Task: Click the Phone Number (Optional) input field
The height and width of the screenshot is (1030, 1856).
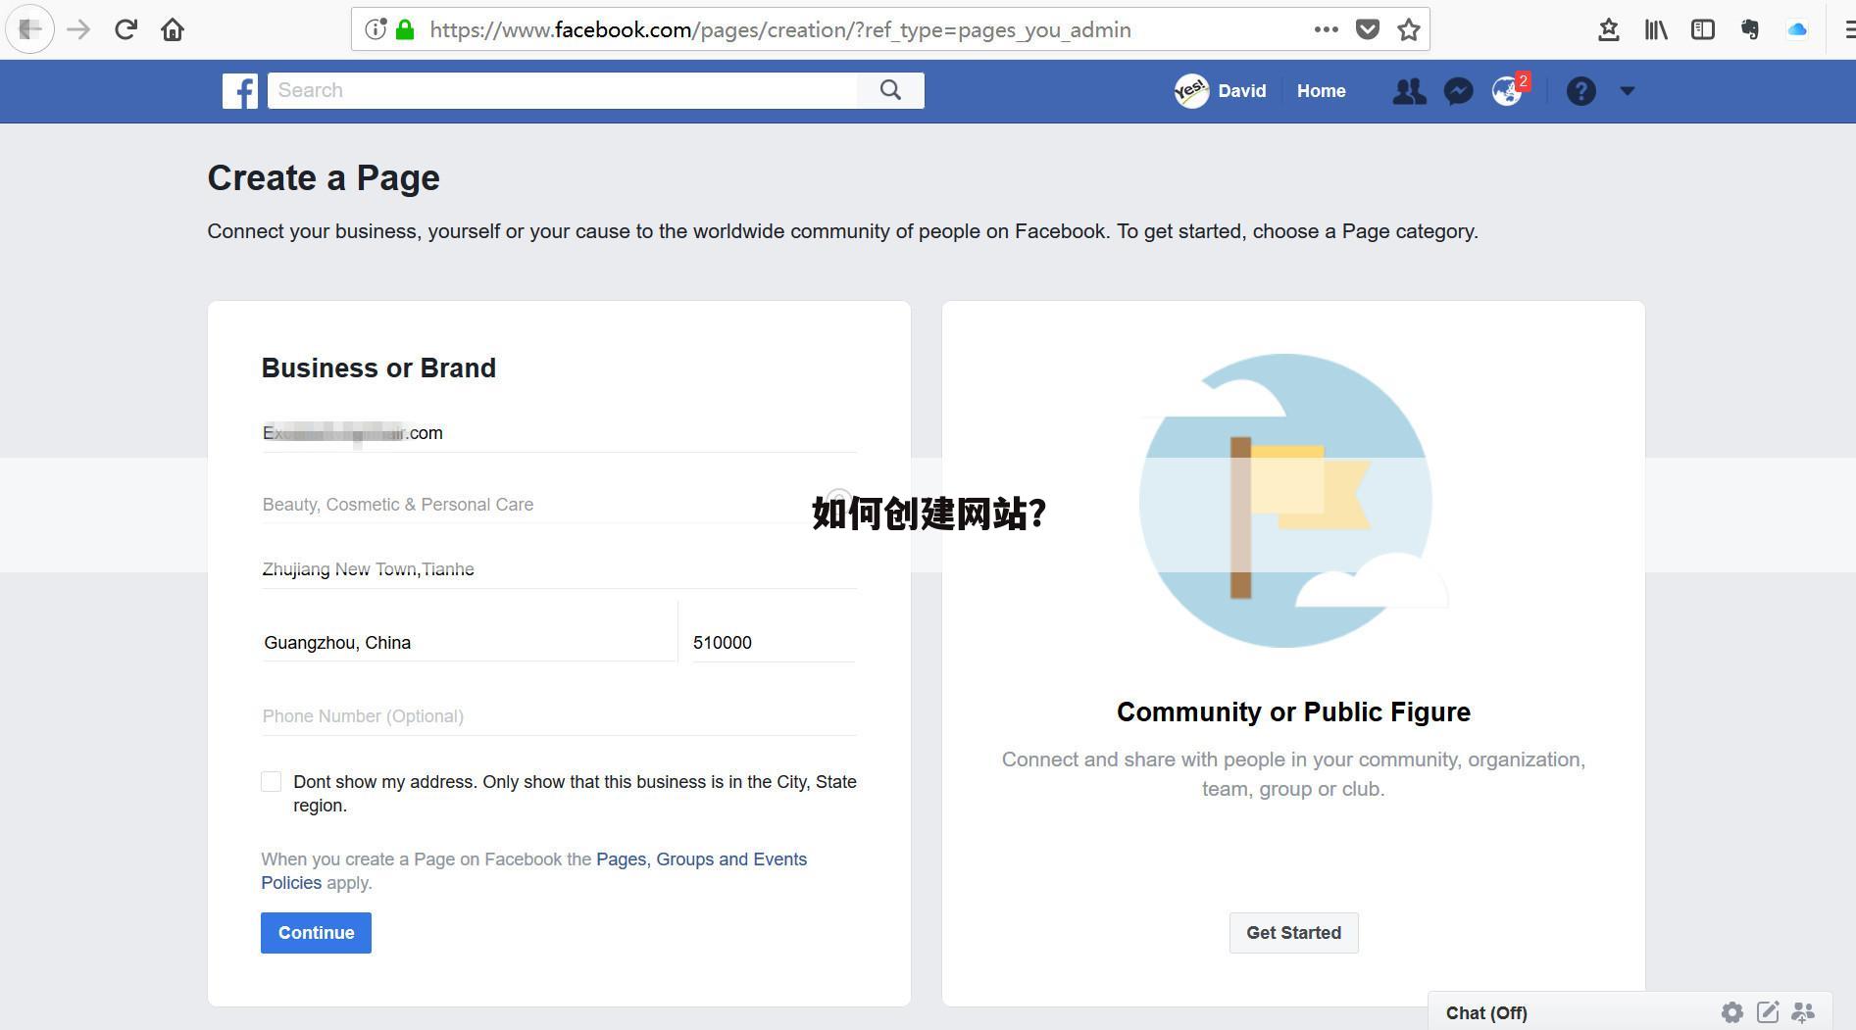Action: (x=559, y=716)
